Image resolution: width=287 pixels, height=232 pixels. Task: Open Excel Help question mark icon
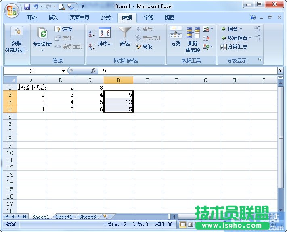253,18
